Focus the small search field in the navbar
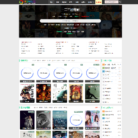This screenshot has width=138, height=138. [x=112, y=2]
